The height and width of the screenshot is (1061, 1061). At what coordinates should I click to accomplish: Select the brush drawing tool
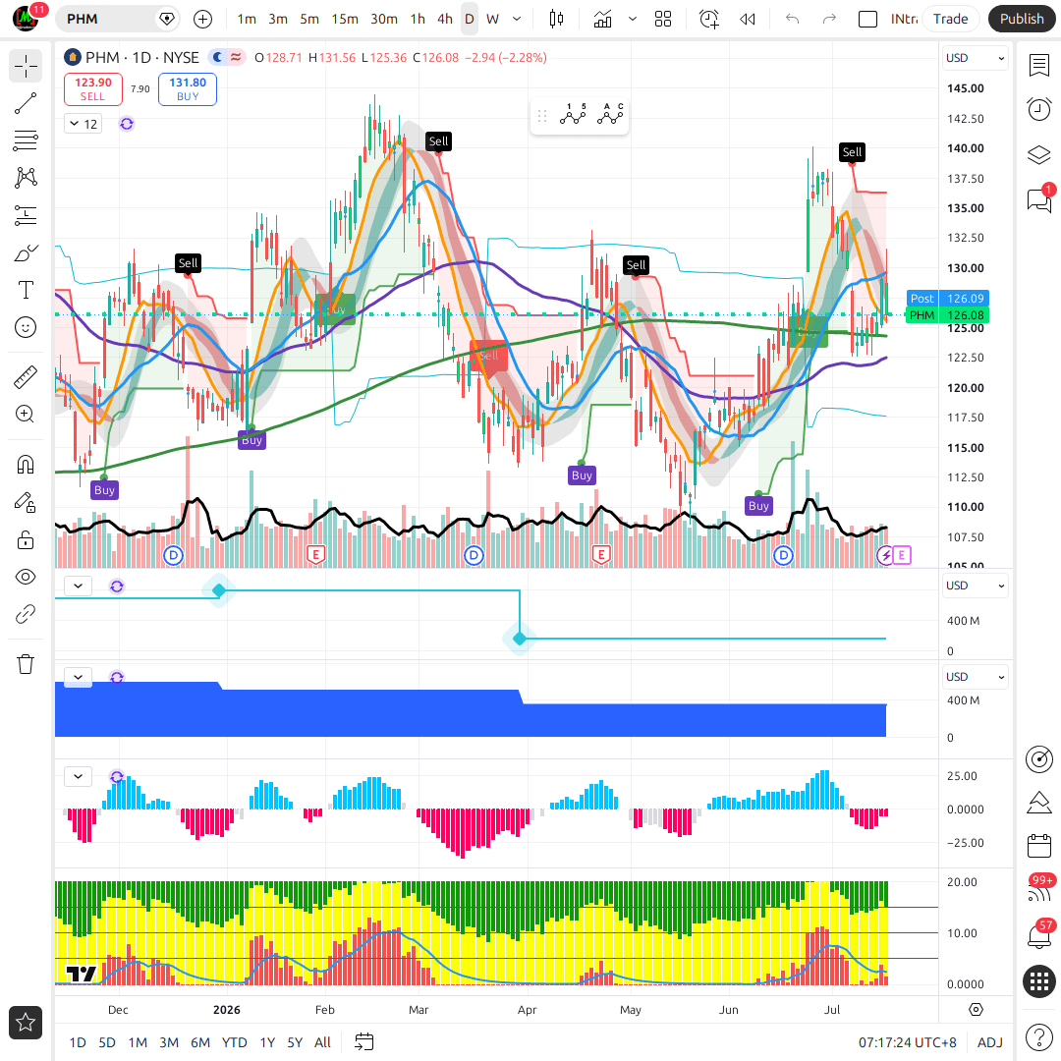click(x=26, y=253)
